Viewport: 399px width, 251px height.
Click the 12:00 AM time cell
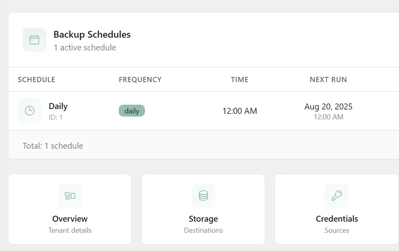coord(240,111)
